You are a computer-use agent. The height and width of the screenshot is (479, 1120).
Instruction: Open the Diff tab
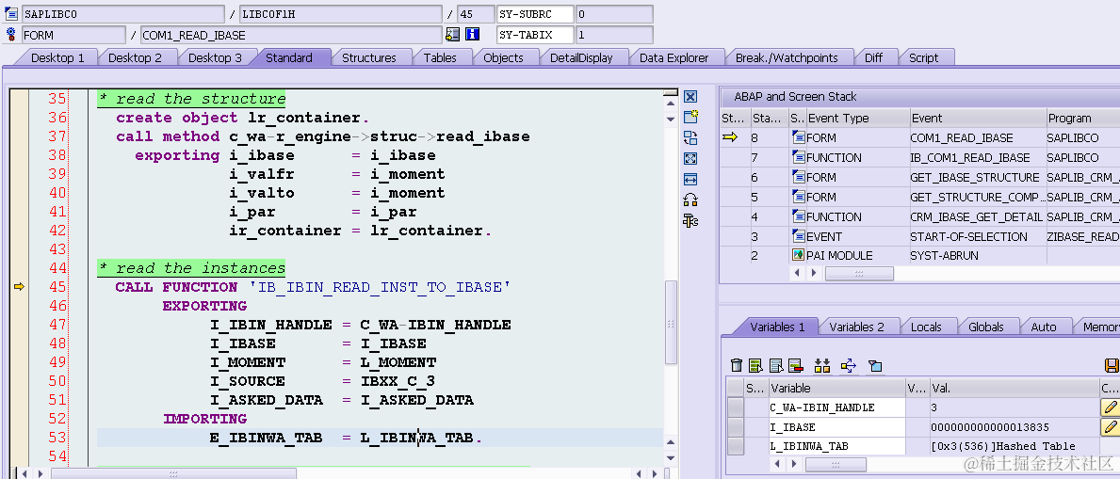point(873,57)
